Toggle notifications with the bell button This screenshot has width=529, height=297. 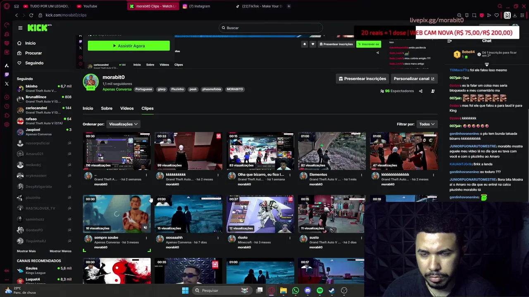(x=305, y=44)
